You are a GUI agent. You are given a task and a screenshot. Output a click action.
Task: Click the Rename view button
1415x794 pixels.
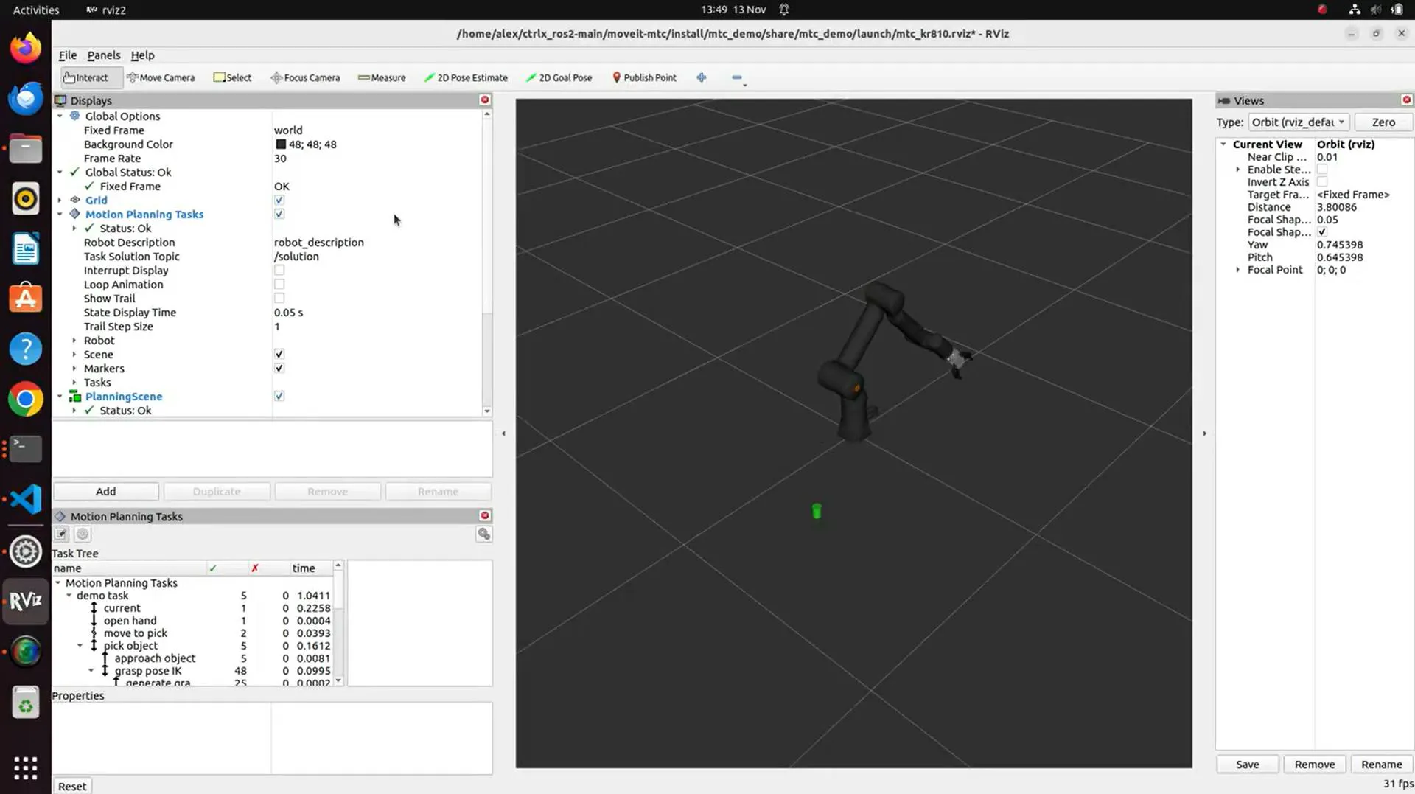pyautogui.click(x=1382, y=765)
